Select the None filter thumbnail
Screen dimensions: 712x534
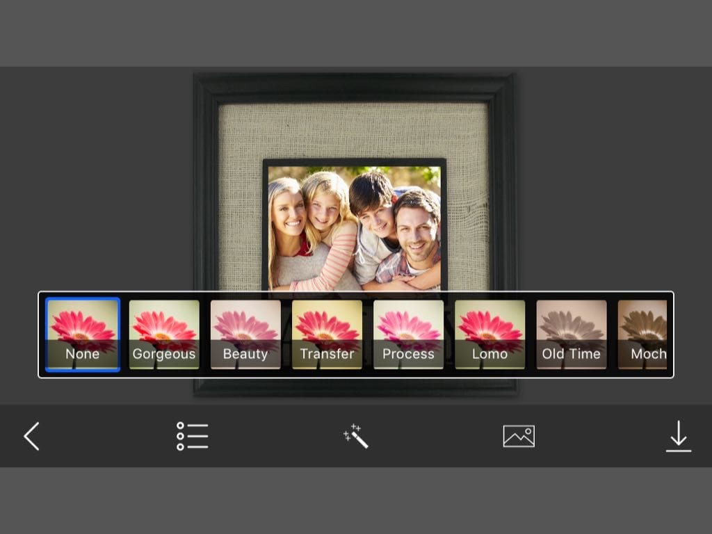83,334
